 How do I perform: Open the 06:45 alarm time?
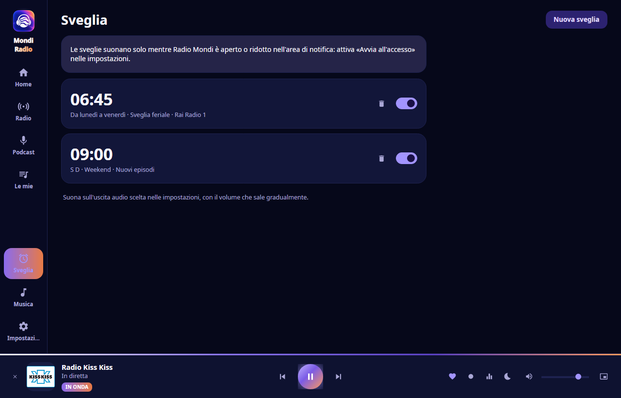pos(92,99)
